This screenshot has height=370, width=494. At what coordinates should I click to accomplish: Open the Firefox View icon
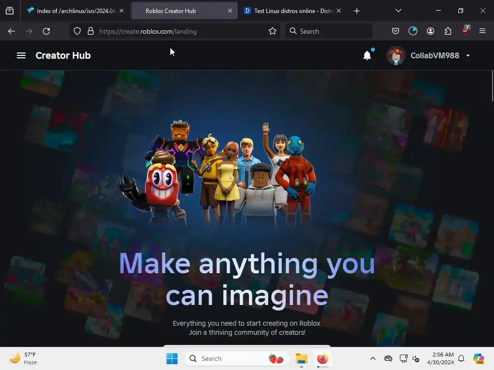click(x=10, y=11)
